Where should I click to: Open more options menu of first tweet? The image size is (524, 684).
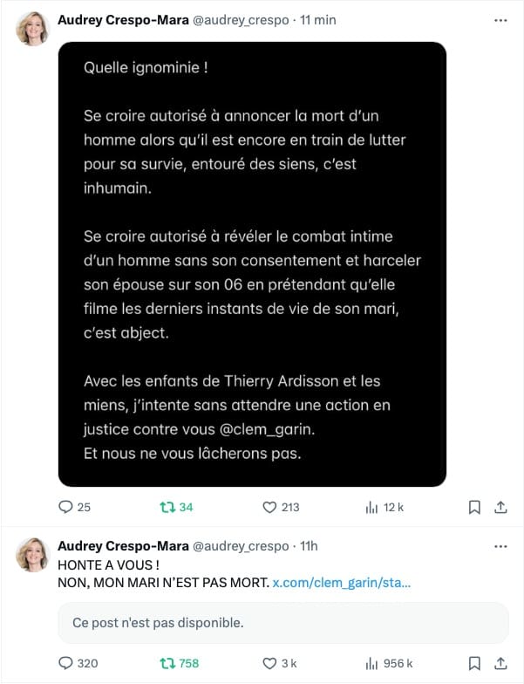tap(500, 19)
